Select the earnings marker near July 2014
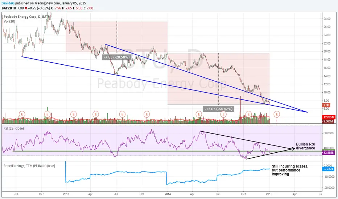Screen dimensions: 338x199 tap(223, 114)
